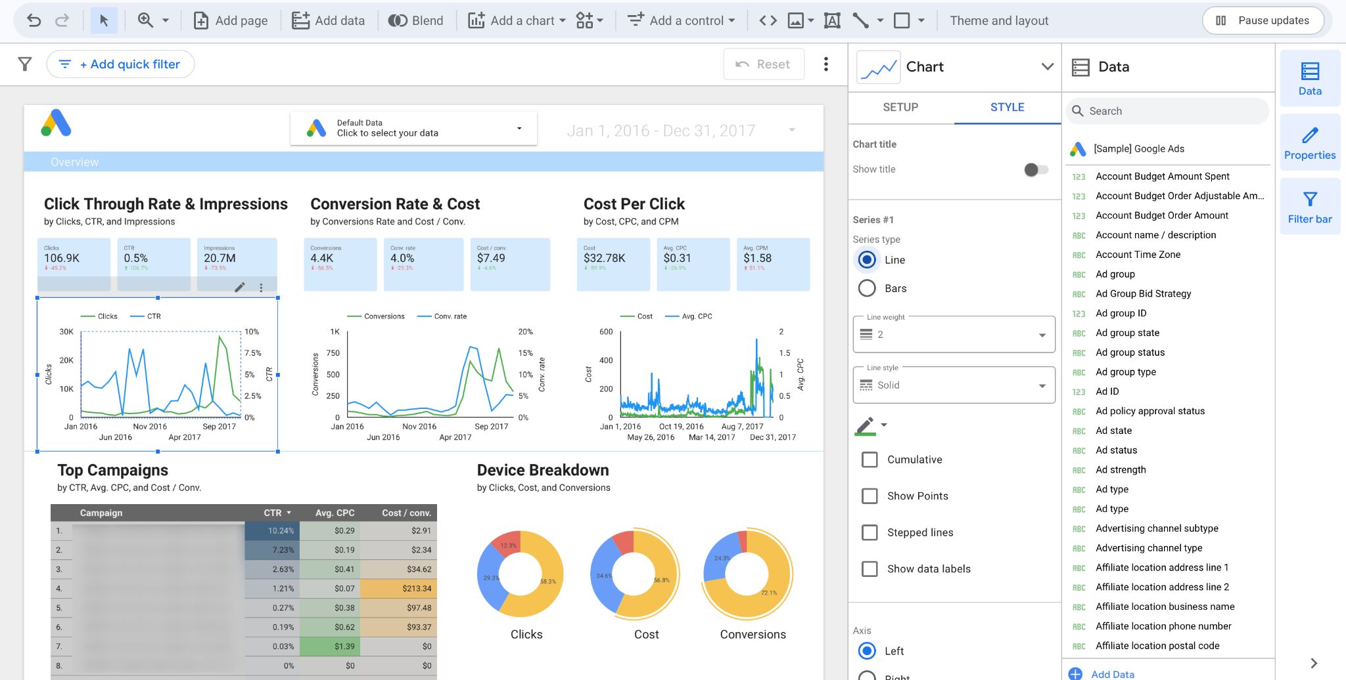Click the Add page icon
1346x680 pixels.
point(201,20)
